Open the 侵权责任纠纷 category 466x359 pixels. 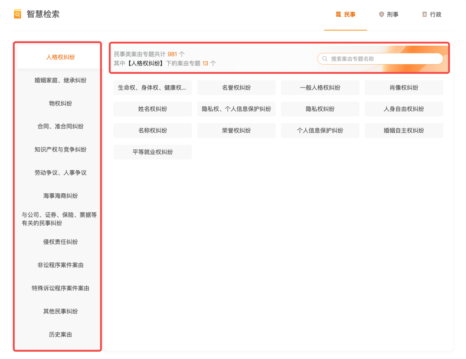point(57,242)
